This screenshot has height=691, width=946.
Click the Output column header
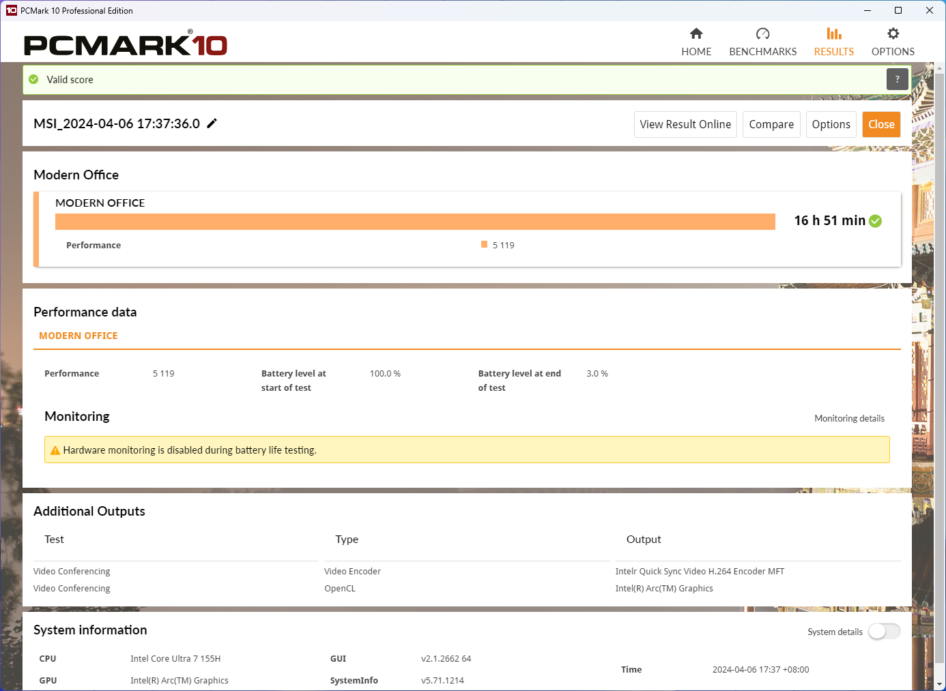pyautogui.click(x=644, y=539)
